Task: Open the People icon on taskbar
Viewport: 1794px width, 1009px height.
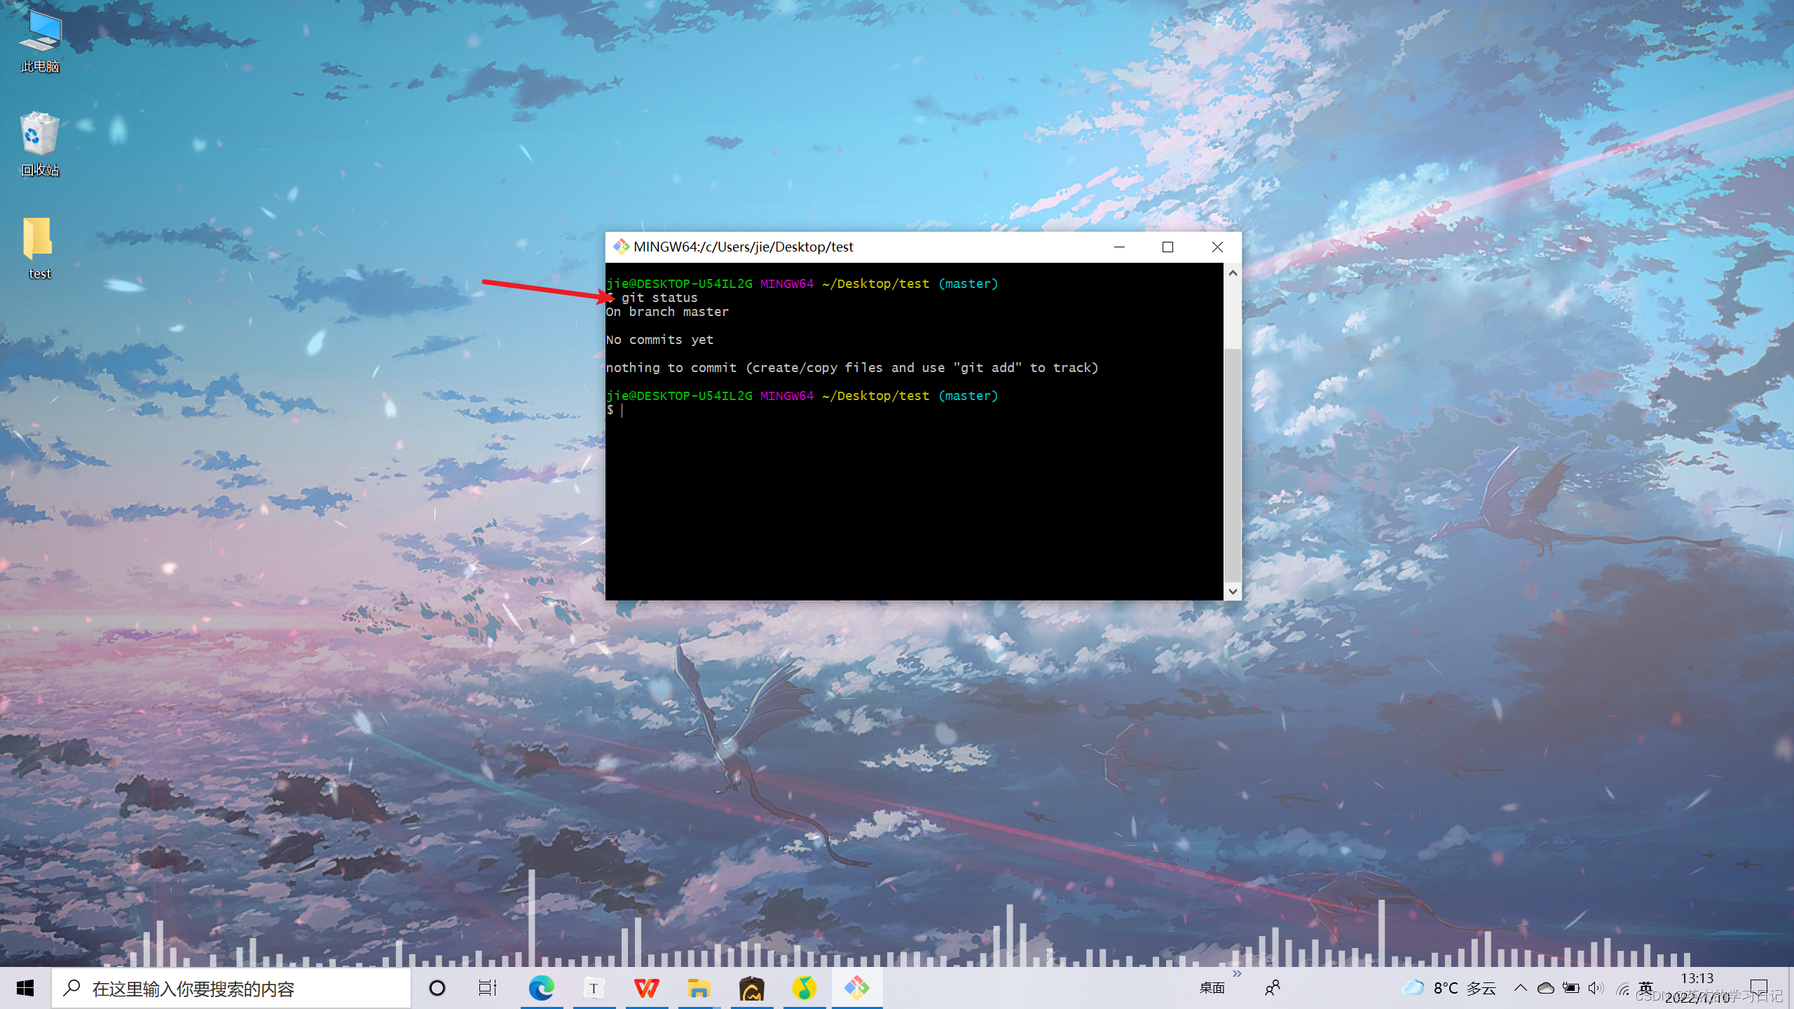Action: click(x=1273, y=988)
